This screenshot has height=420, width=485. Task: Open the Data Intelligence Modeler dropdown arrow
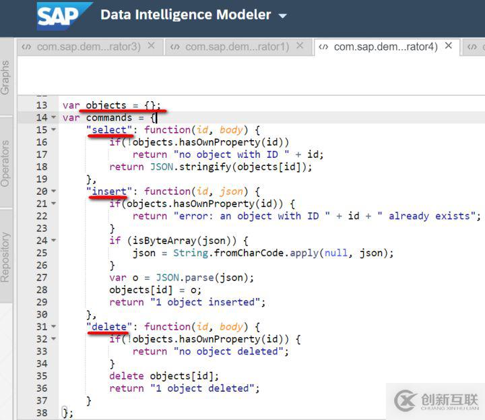click(282, 16)
